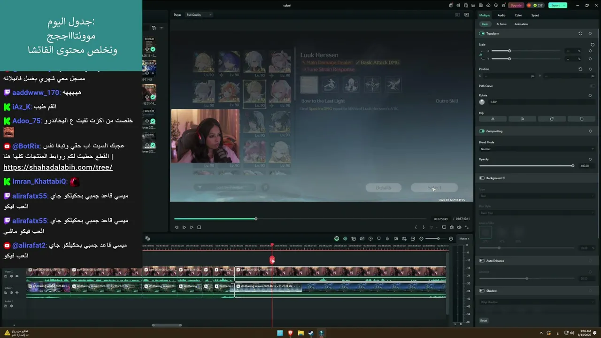The width and height of the screenshot is (601, 338).
Task: Add a Compositing keyframe
Action: point(590,131)
